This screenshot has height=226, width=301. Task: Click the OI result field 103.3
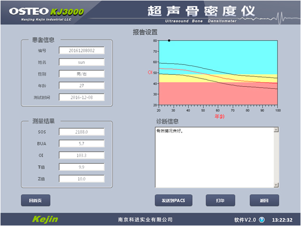point(82,155)
